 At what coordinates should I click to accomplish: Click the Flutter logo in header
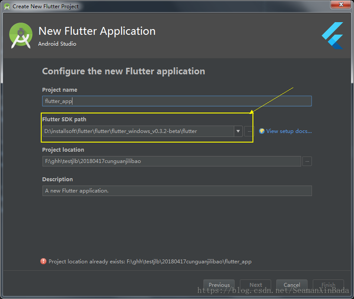[333, 36]
